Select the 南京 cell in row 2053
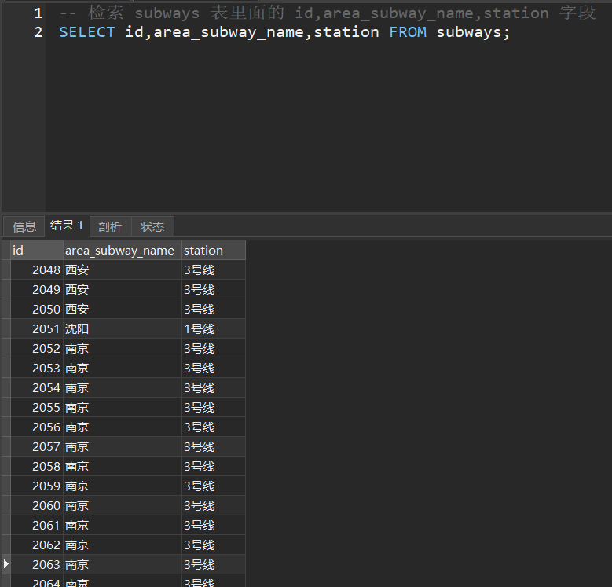 [x=123, y=368]
